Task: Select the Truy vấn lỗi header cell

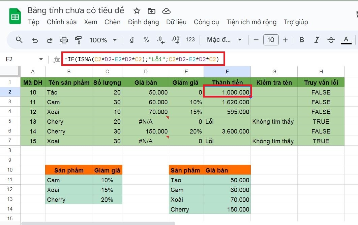Action: coord(321,82)
